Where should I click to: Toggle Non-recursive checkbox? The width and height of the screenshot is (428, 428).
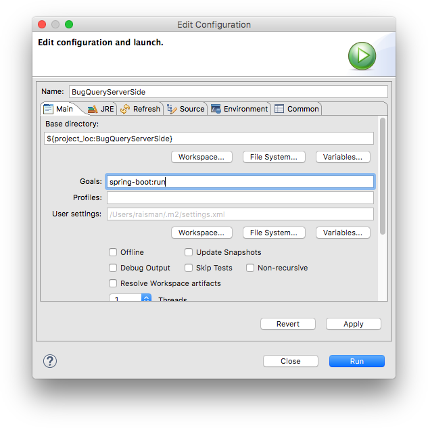[250, 268]
